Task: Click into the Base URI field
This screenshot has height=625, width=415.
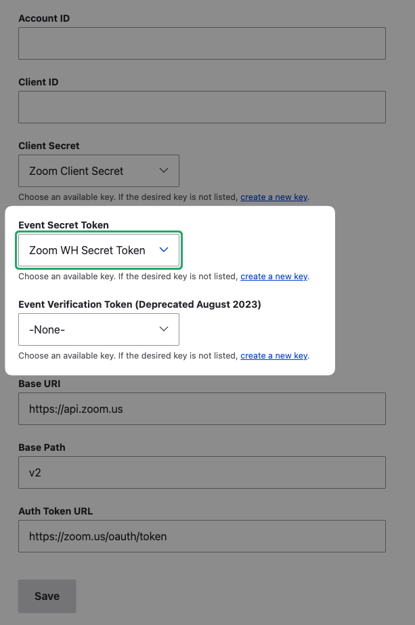Action: coord(202,409)
